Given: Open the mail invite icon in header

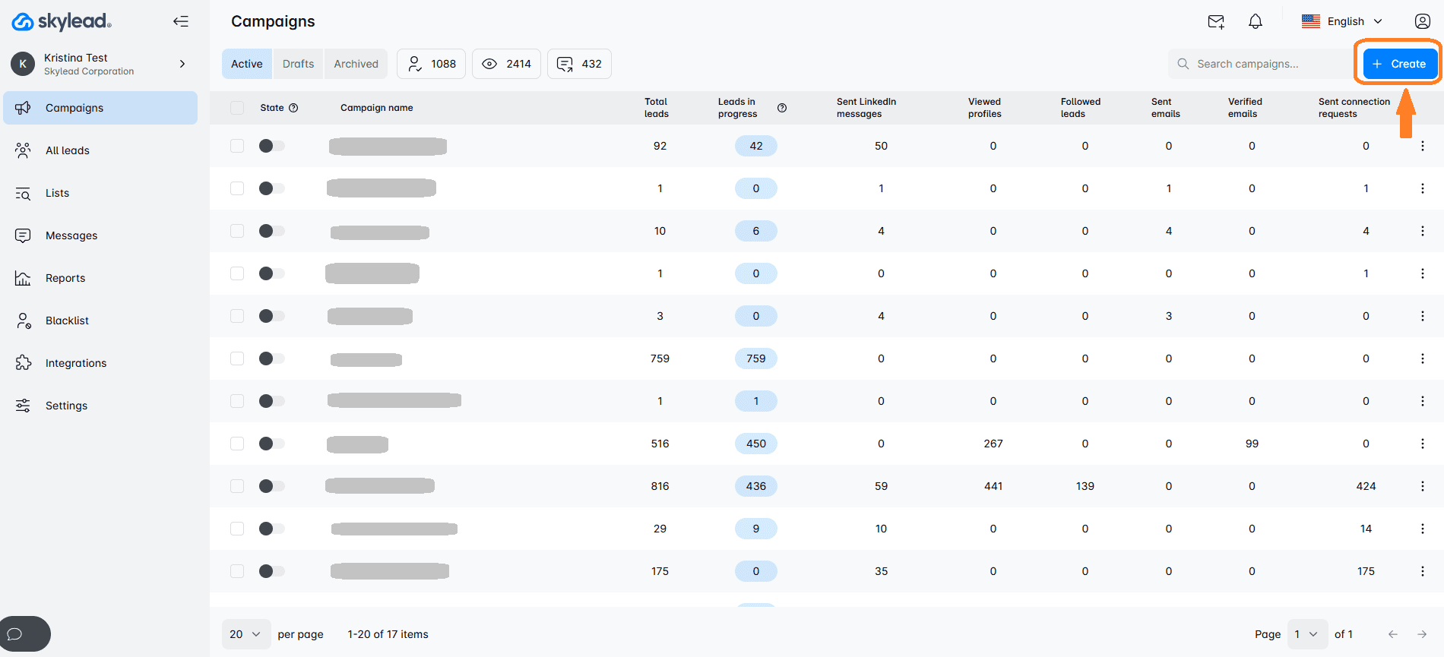Looking at the screenshot, I should click(x=1216, y=22).
